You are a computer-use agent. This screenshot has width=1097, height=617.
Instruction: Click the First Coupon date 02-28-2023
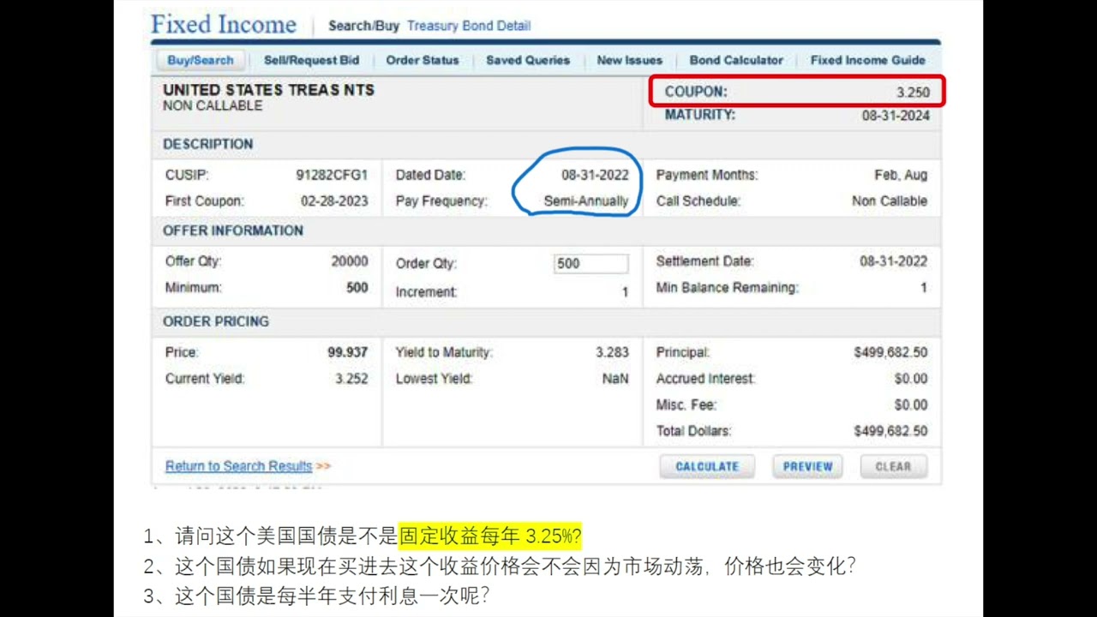pyautogui.click(x=334, y=201)
